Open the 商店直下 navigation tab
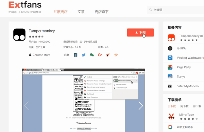 pyautogui.click(x=101, y=12)
